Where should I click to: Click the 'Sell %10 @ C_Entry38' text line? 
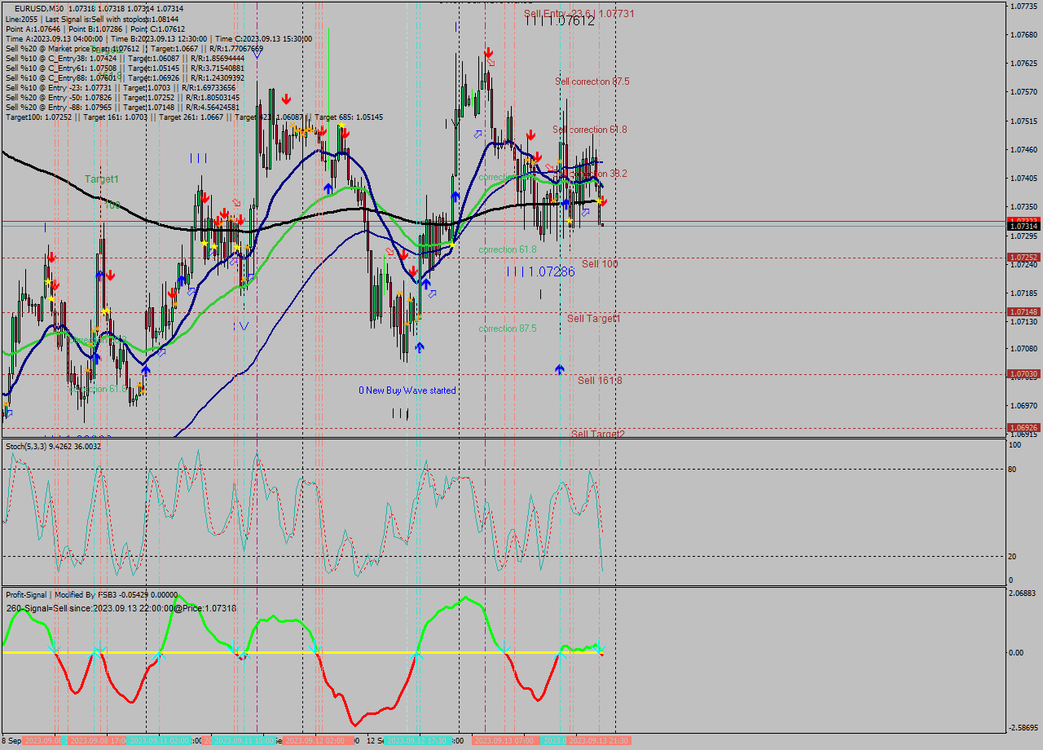tap(125, 58)
